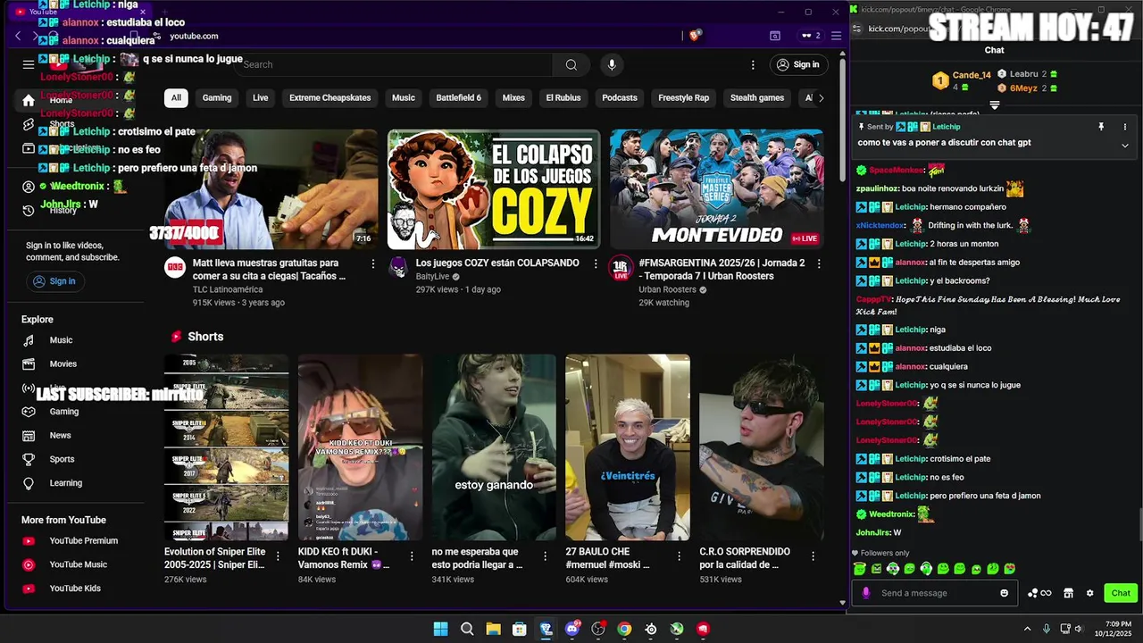Click the YouTube search magnifier button
The height and width of the screenshot is (643, 1143).
tap(571, 64)
